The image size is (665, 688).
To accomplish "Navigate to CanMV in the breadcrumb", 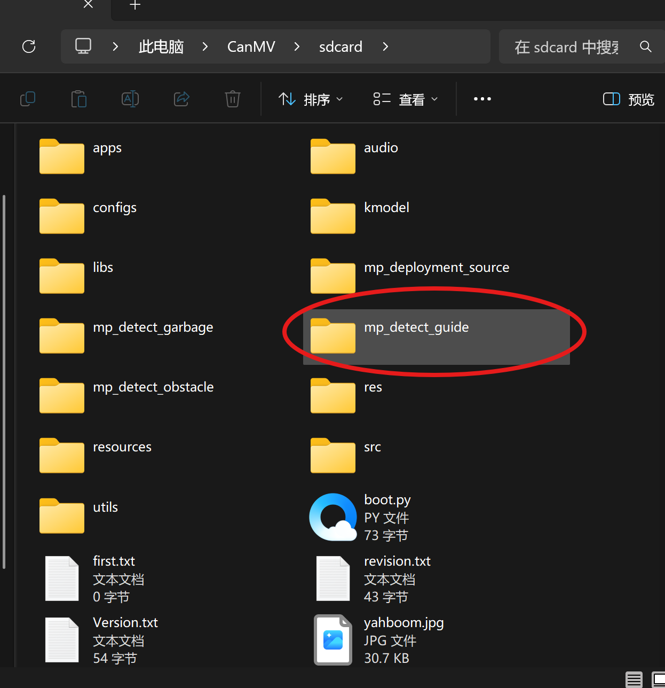I will point(251,46).
